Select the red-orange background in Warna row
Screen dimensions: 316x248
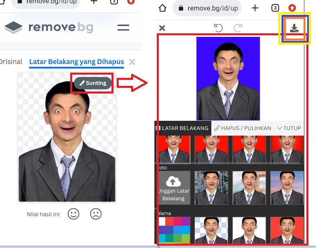287,230
